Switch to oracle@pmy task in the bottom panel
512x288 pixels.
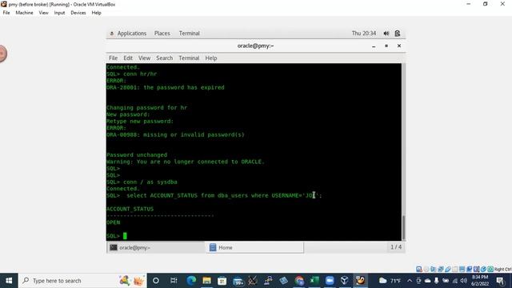click(x=155, y=247)
